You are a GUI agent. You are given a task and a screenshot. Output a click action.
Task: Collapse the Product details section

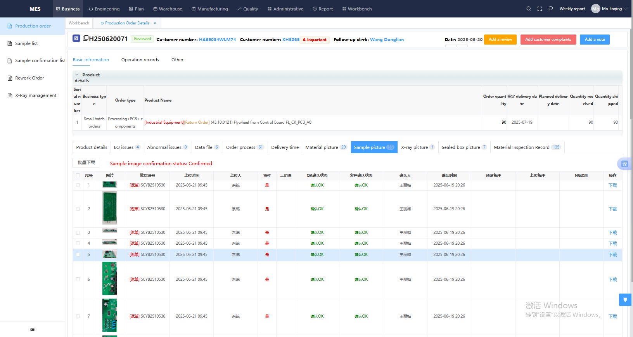click(77, 74)
